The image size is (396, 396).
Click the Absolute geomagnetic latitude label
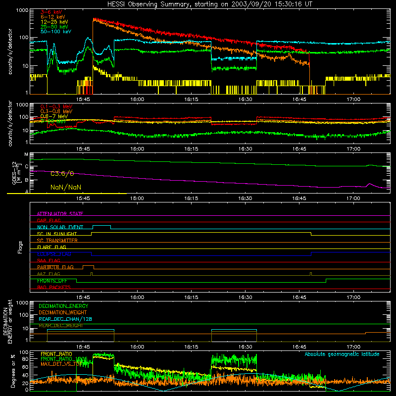pos(342,354)
